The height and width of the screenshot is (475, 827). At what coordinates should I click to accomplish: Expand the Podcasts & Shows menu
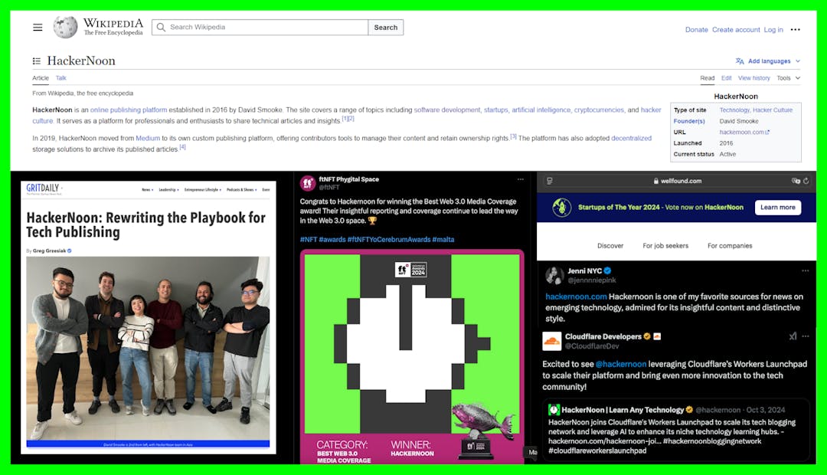[240, 189]
